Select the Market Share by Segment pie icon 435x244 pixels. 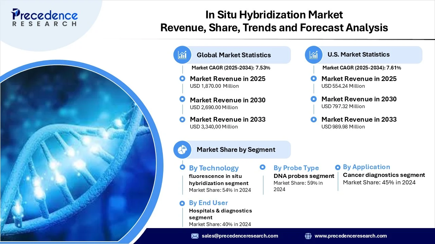coord(182,149)
